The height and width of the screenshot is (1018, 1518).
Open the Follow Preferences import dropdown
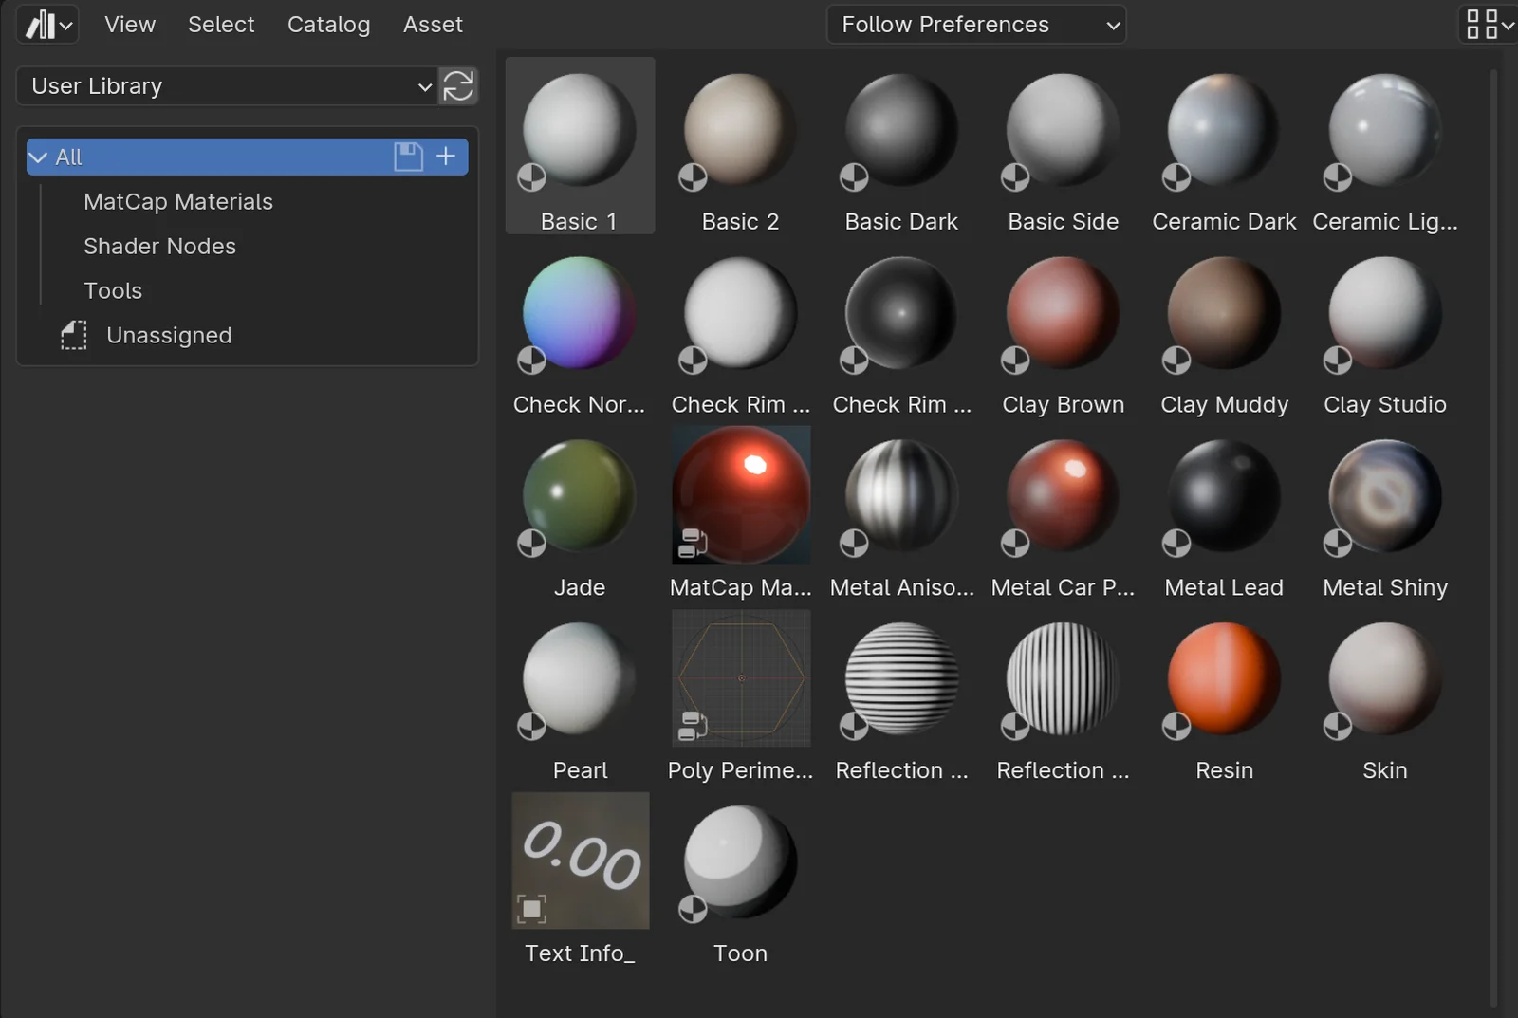[975, 25]
